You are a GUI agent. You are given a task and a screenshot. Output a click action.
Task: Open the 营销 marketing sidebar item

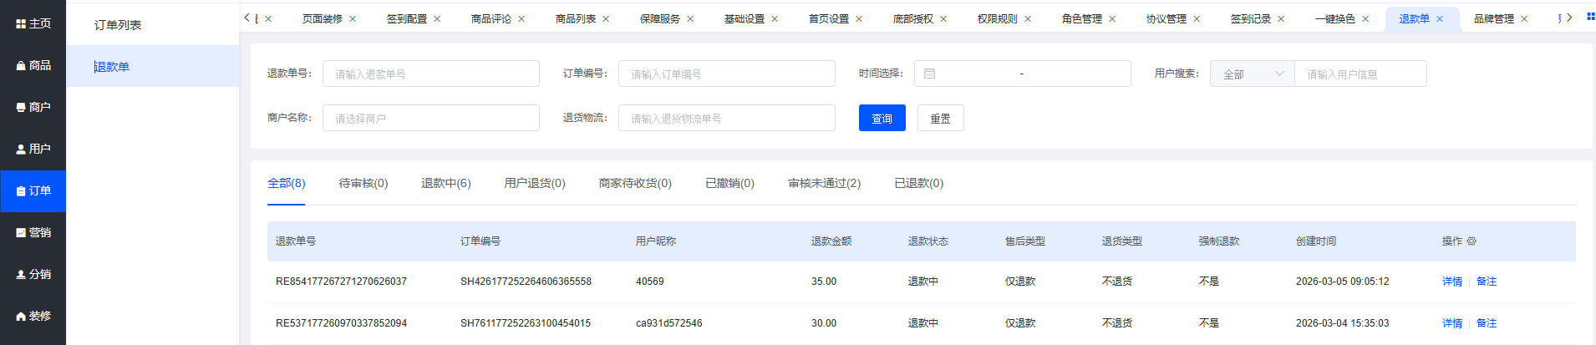click(33, 233)
